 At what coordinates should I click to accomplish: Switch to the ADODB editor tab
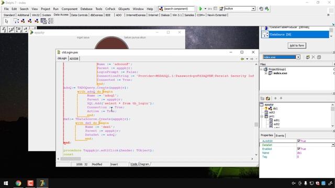click(x=74, y=58)
